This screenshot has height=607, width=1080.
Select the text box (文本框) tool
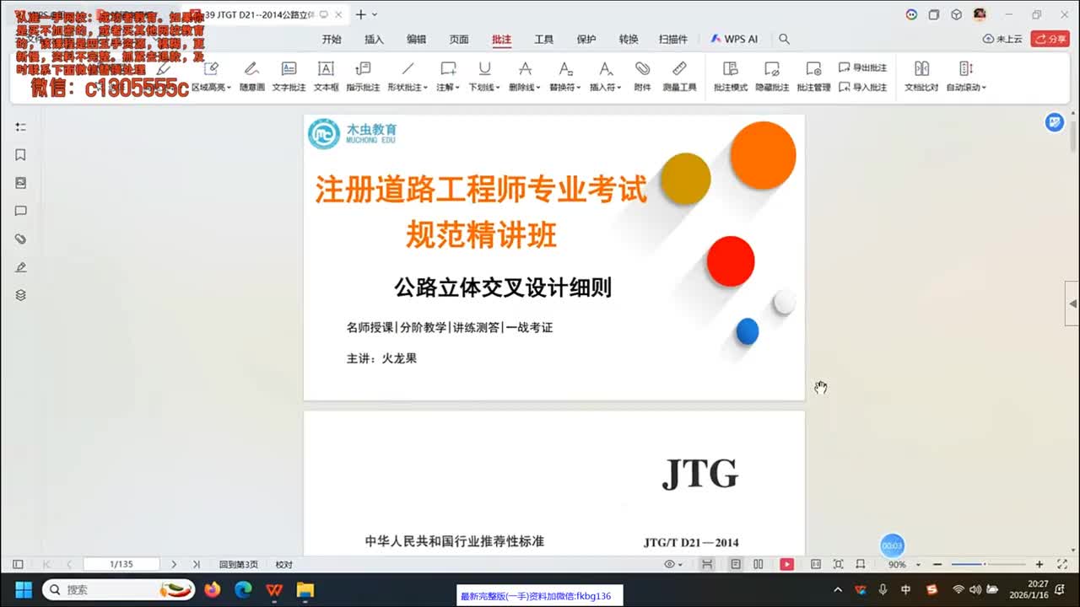[x=326, y=76]
